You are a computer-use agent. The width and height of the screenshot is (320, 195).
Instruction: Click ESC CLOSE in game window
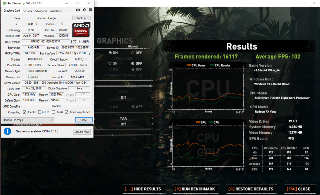pos(298,189)
